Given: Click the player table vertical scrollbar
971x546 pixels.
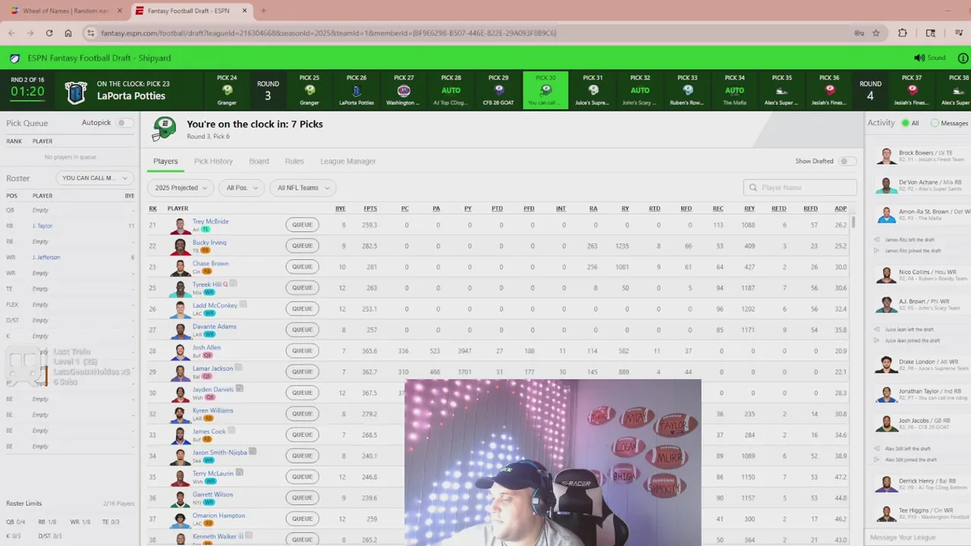Looking at the screenshot, I should click(x=854, y=222).
